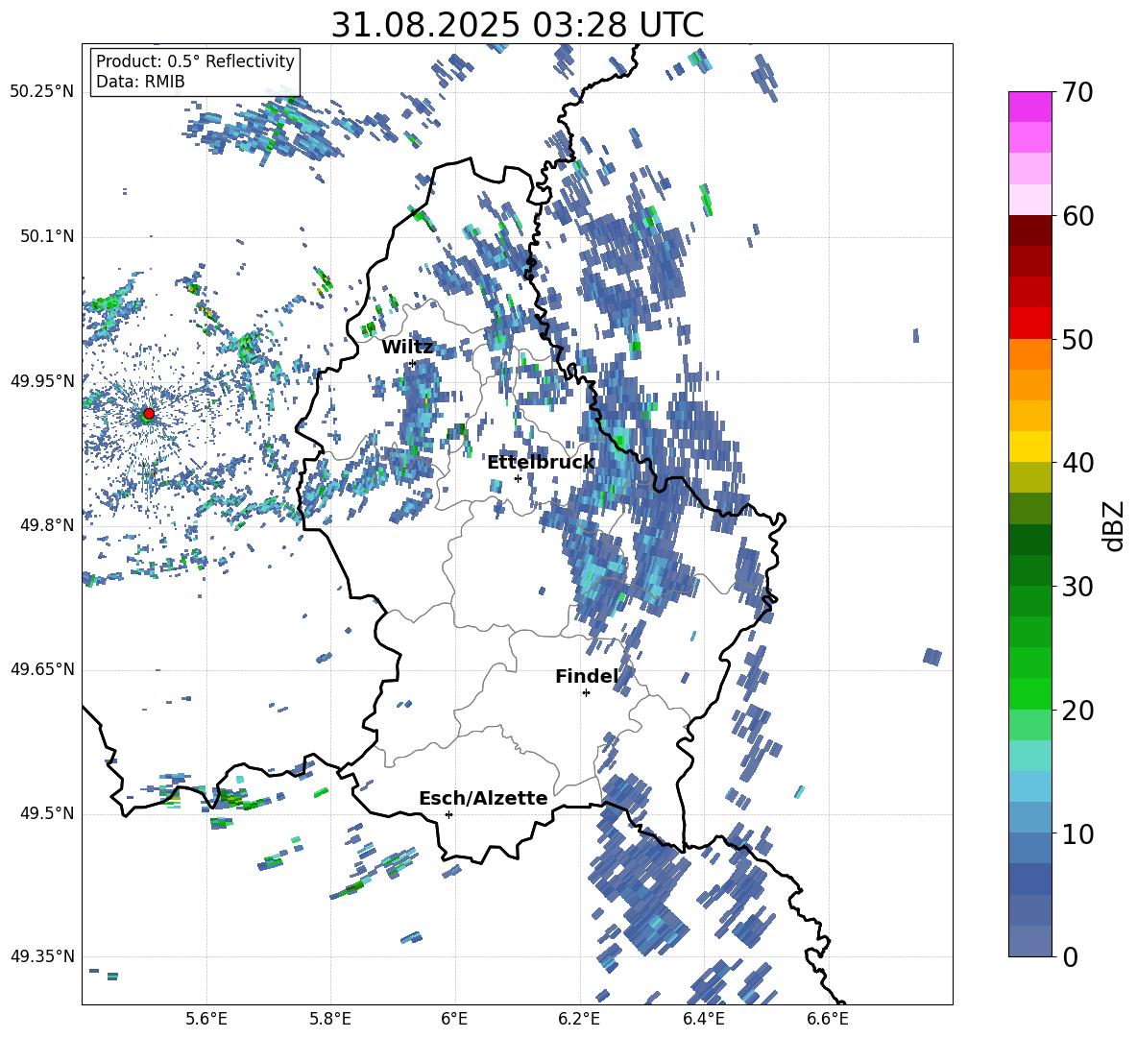1137x1038 pixels.
Task: Click longitude label 5.6°E
Action: pyautogui.click(x=206, y=1020)
